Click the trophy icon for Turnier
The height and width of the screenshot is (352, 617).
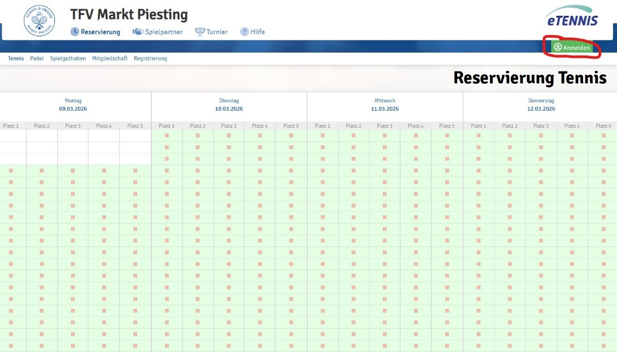(x=200, y=32)
